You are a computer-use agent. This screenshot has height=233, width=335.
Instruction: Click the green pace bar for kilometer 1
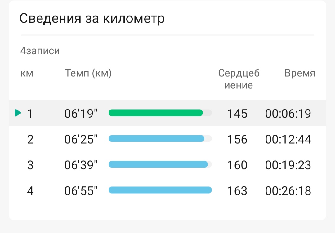coord(155,113)
